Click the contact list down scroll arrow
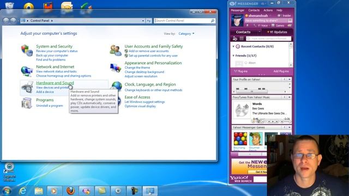349x196 pixels. pyautogui.click(x=291, y=65)
